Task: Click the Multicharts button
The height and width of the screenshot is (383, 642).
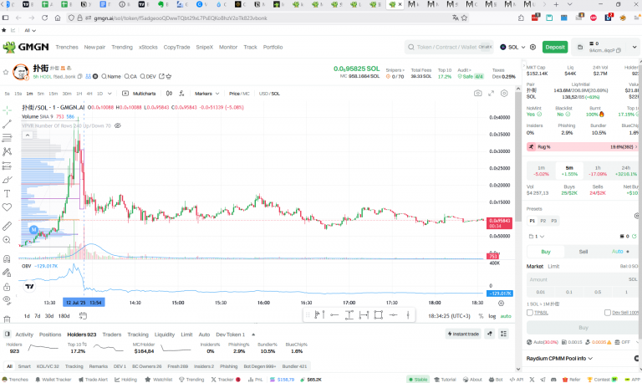Action: click(140, 94)
